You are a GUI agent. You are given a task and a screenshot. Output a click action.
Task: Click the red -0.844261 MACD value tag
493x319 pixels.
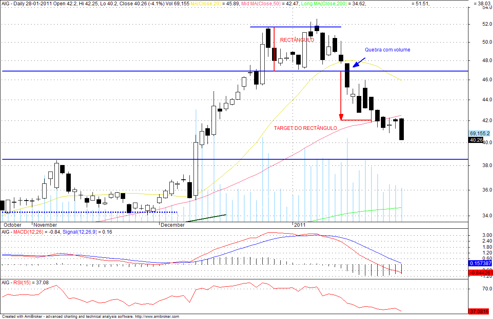click(x=480, y=272)
